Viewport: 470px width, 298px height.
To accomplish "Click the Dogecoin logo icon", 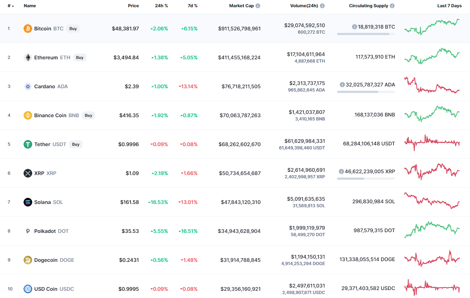I will (x=28, y=260).
